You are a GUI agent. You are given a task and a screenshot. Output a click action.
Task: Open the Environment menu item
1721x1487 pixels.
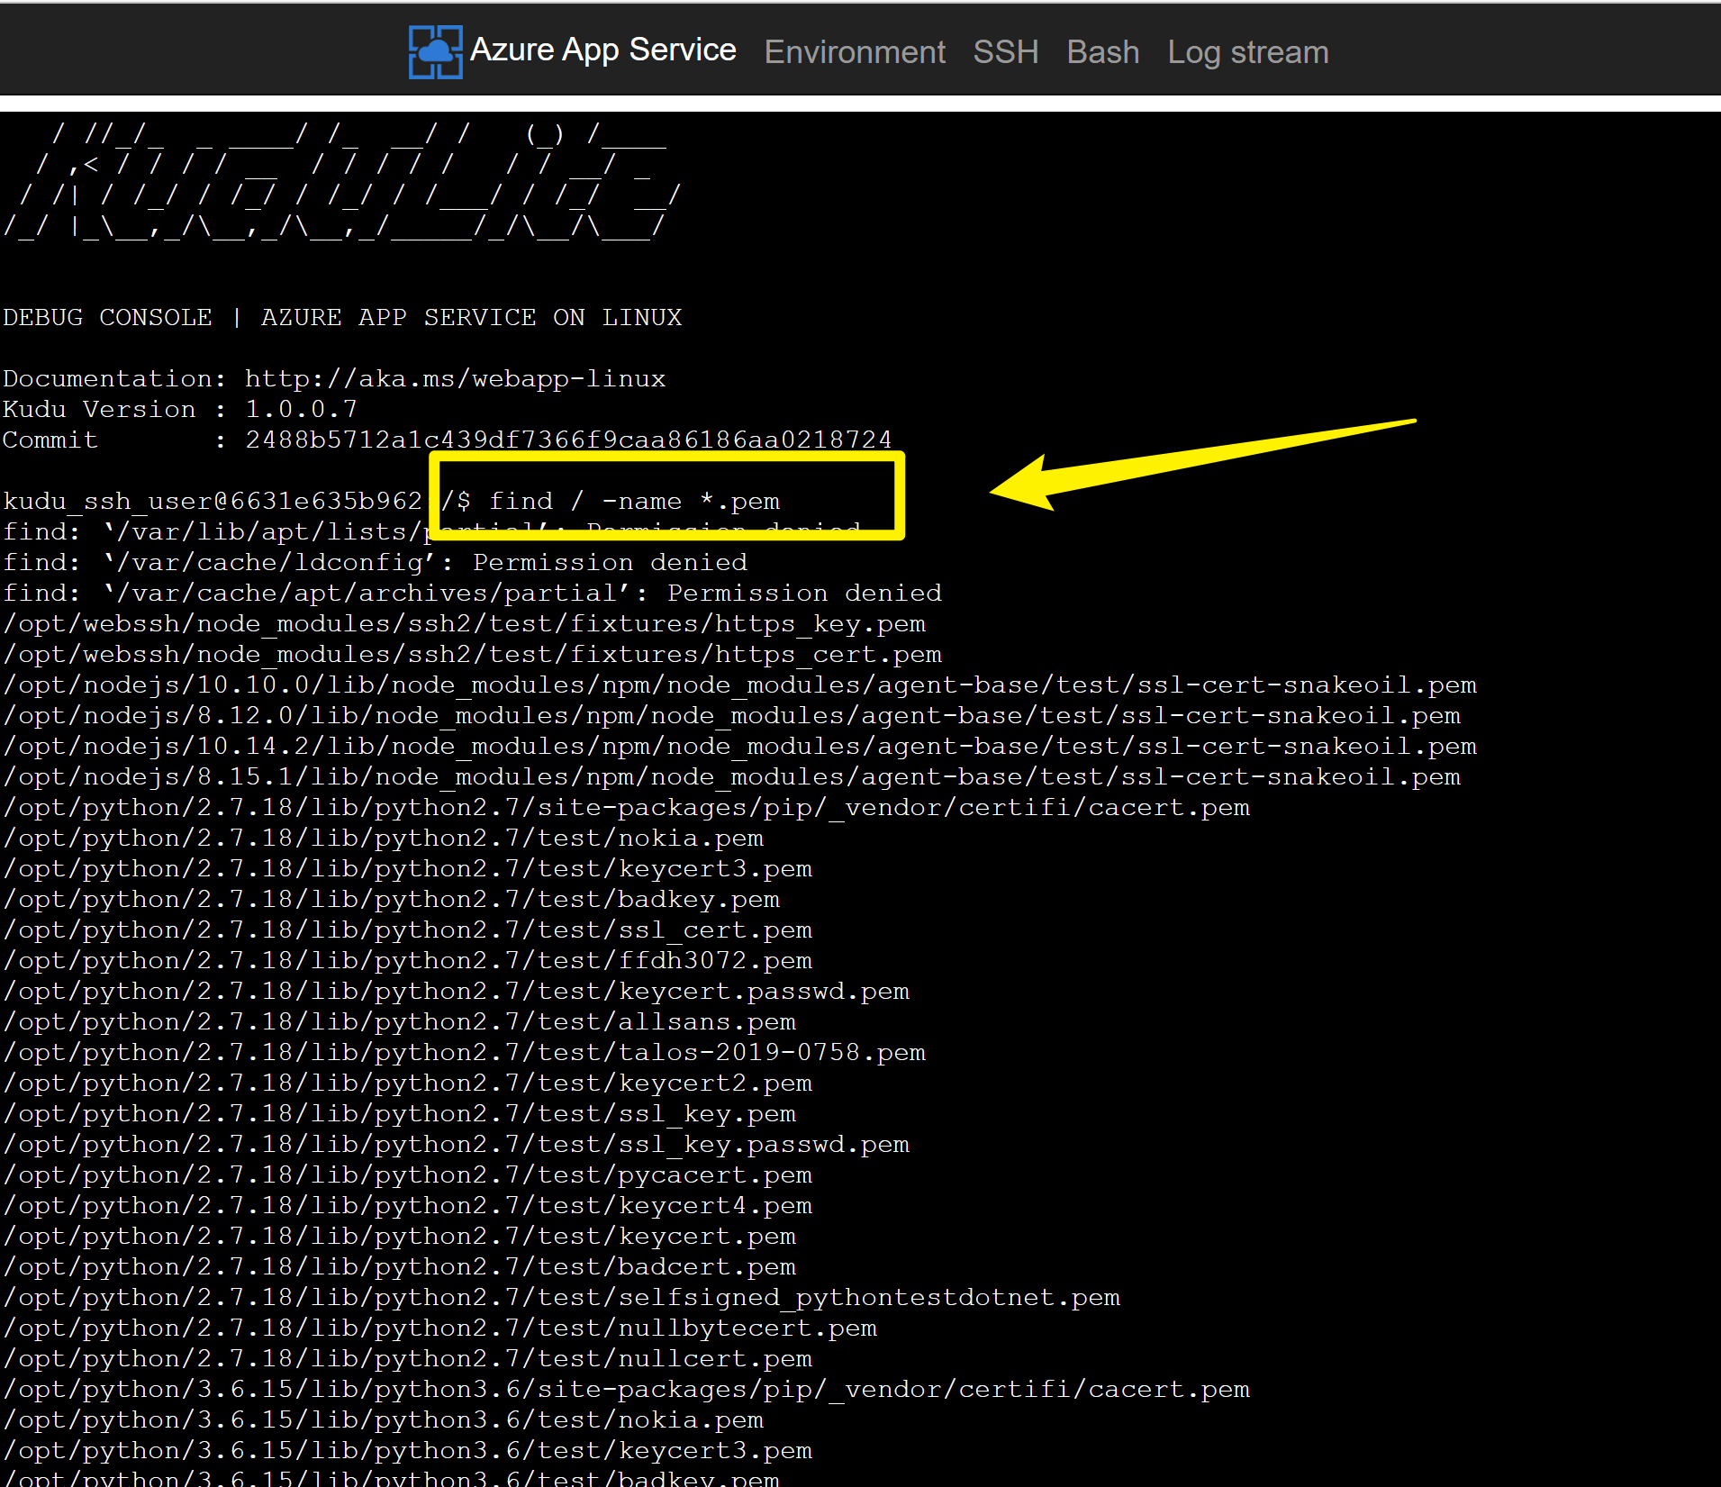point(854,52)
